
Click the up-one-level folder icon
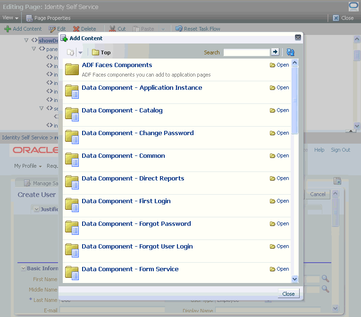[70, 52]
